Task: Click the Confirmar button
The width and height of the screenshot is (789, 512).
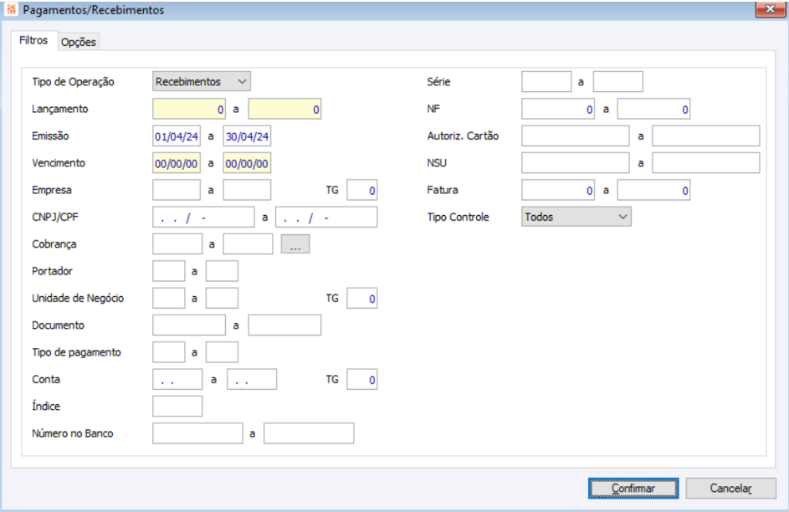Action: pos(633,489)
